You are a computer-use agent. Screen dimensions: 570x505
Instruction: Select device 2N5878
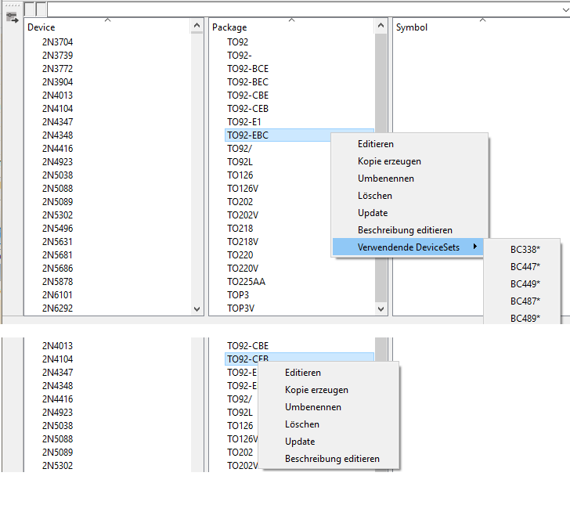tap(57, 282)
